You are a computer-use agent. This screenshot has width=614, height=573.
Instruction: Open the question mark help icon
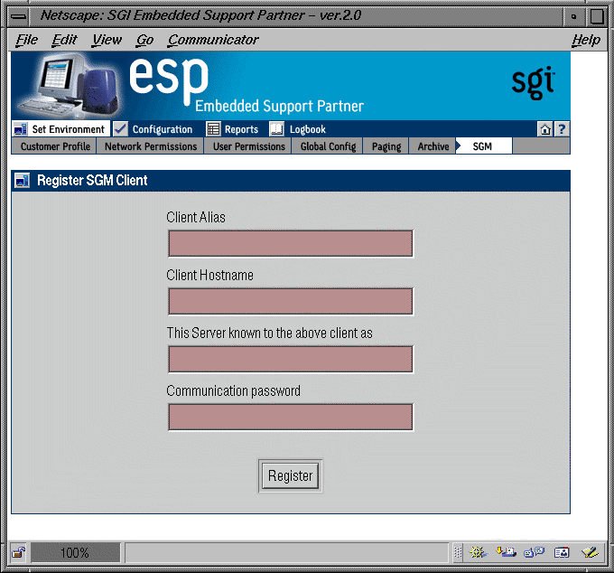(562, 129)
